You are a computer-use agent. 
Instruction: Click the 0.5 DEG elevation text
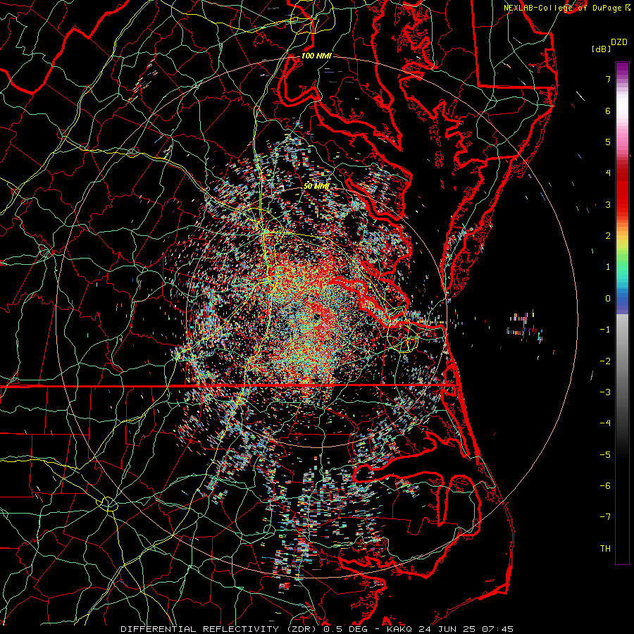tap(346, 629)
